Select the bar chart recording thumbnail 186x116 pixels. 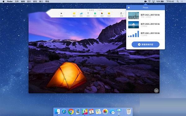point(133,34)
